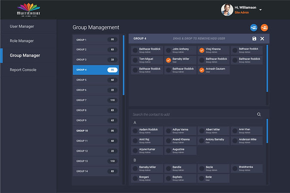Screen dimensions: 290x193
Task: Select Group 9 in list
Action: pos(96,121)
